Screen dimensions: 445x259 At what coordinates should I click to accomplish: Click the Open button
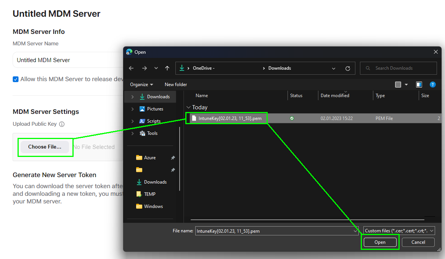[380, 242]
